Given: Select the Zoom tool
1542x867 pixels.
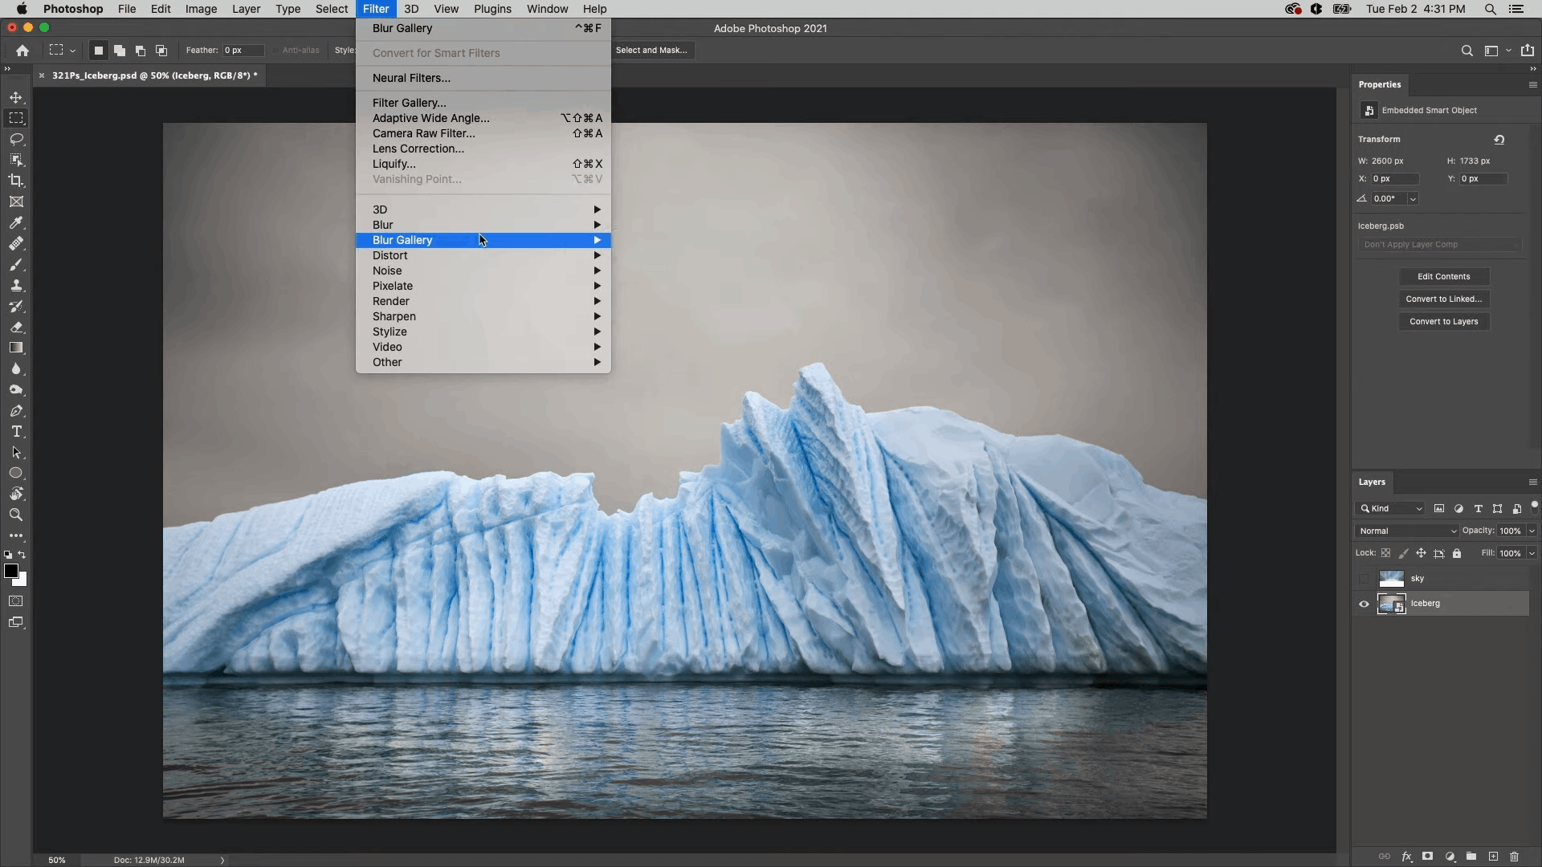Looking at the screenshot, I should [x=16, y=515].
